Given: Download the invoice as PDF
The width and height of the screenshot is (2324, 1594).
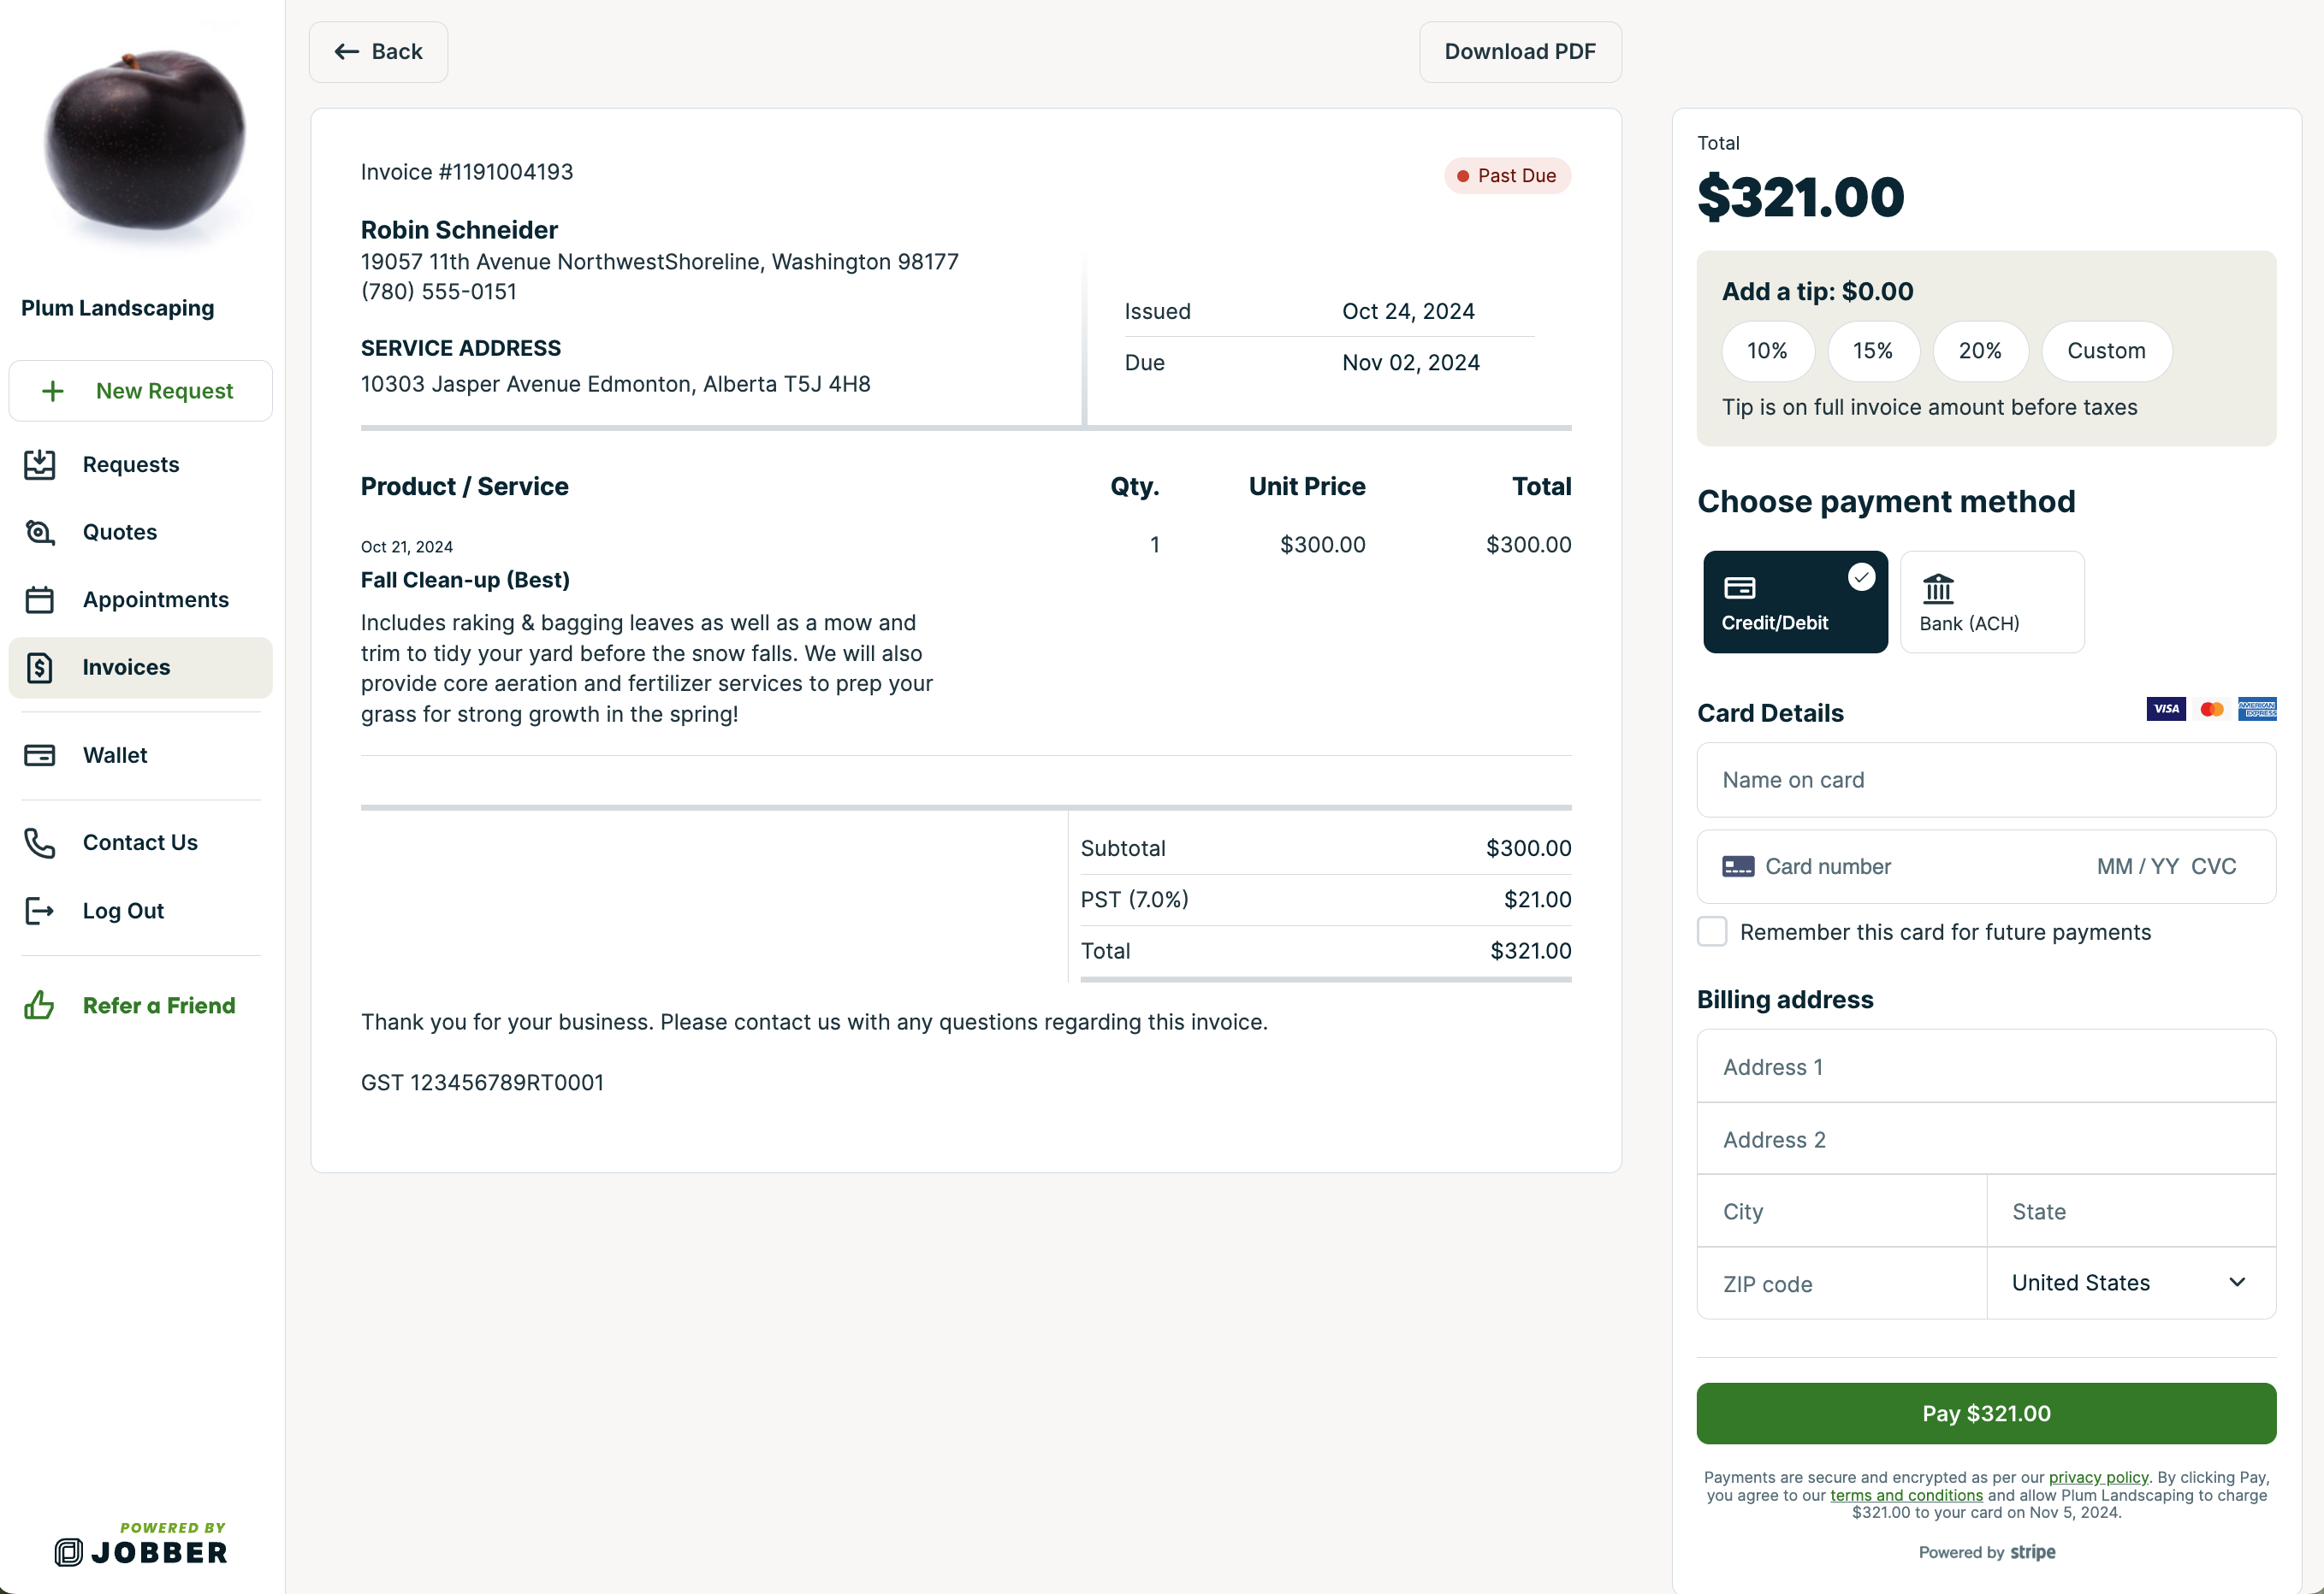Looking at the screenshot, I should (x=1519, y=52).
